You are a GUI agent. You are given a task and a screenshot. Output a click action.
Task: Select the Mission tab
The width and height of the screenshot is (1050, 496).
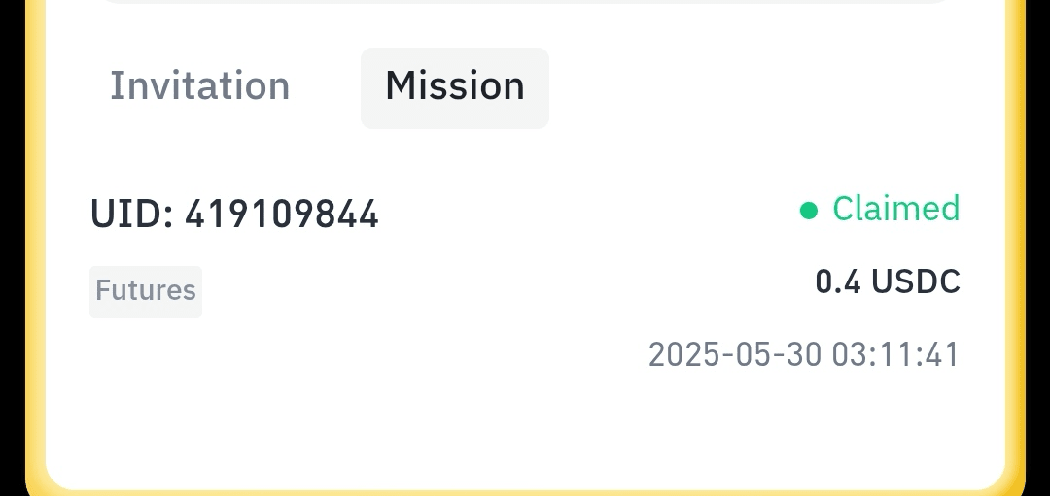tap(455, 87)
